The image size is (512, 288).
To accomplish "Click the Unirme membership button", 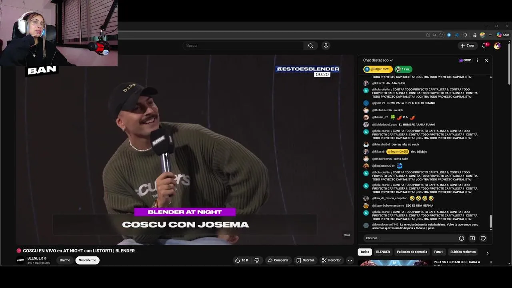I will [65, 260].
